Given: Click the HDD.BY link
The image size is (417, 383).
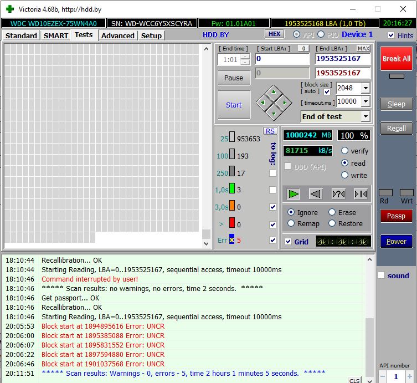Looking at the screenshot, I should (x=215, y=34).
